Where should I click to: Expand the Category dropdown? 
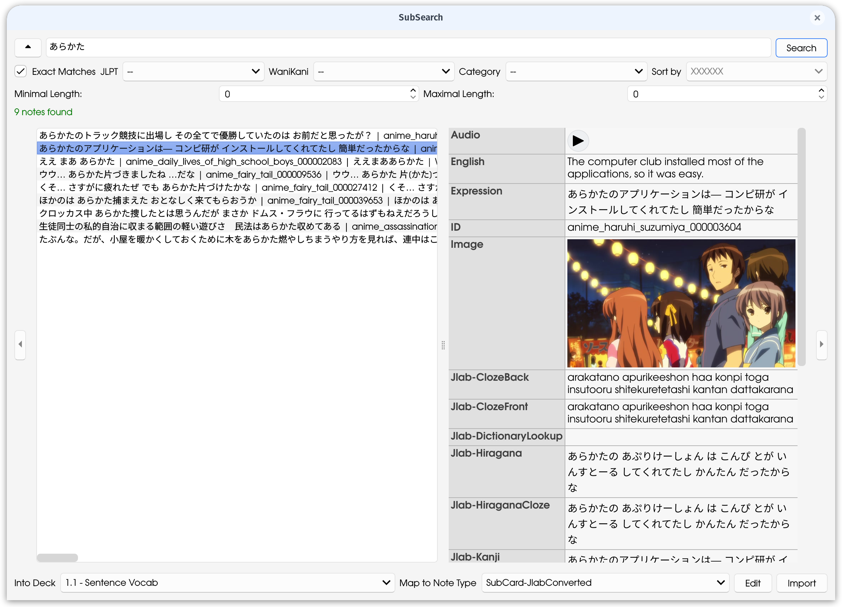pos(576,71)
